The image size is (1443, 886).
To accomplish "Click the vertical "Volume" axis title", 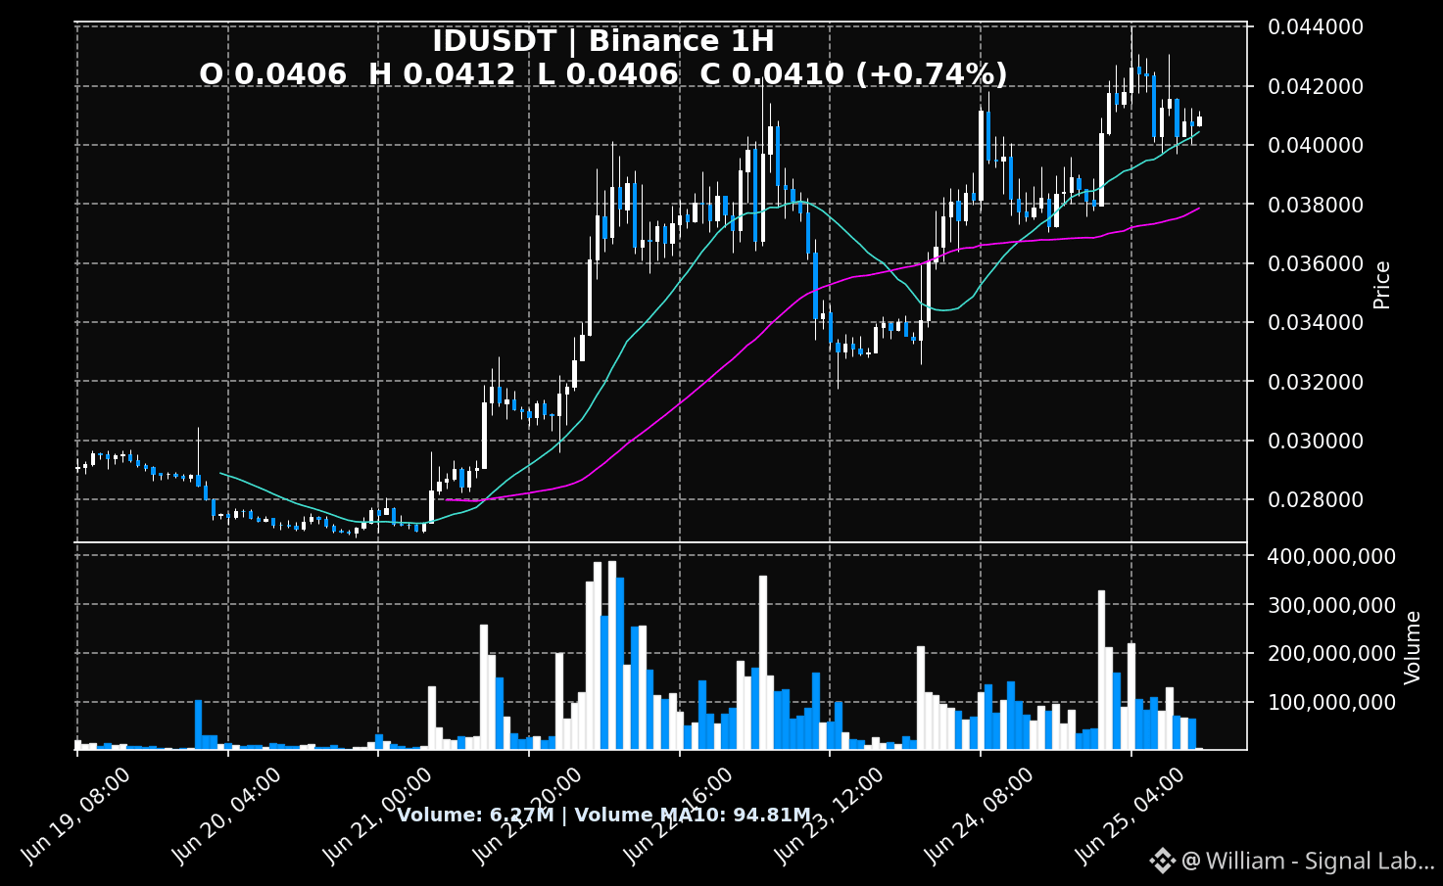I will click(1413, 647).
